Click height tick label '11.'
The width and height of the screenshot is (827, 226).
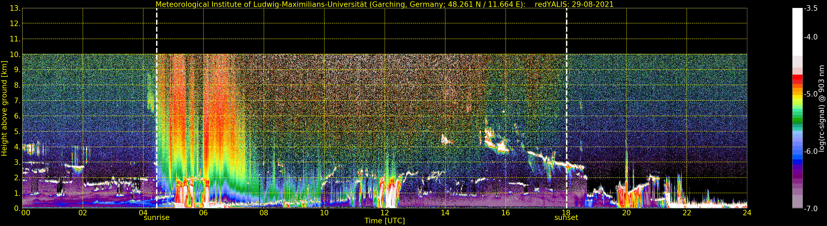tap(15, 39)
